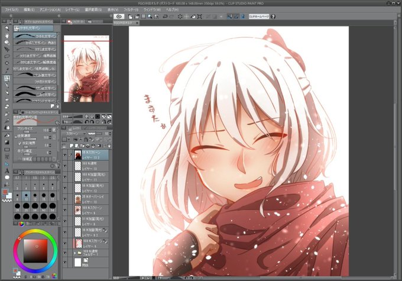Image resolution: width=402 pixels, height=281 pixels.
Task: Click the zoom-out magnifier in the Navigator
Action: click(x=87, y=117)
